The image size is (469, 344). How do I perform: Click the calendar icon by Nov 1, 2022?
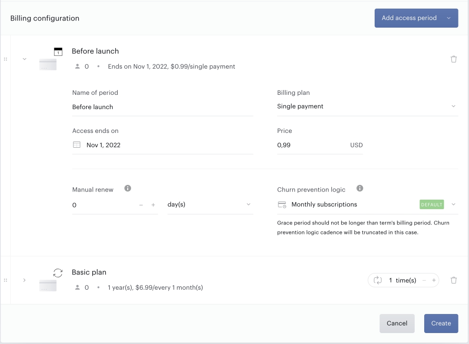77,145
